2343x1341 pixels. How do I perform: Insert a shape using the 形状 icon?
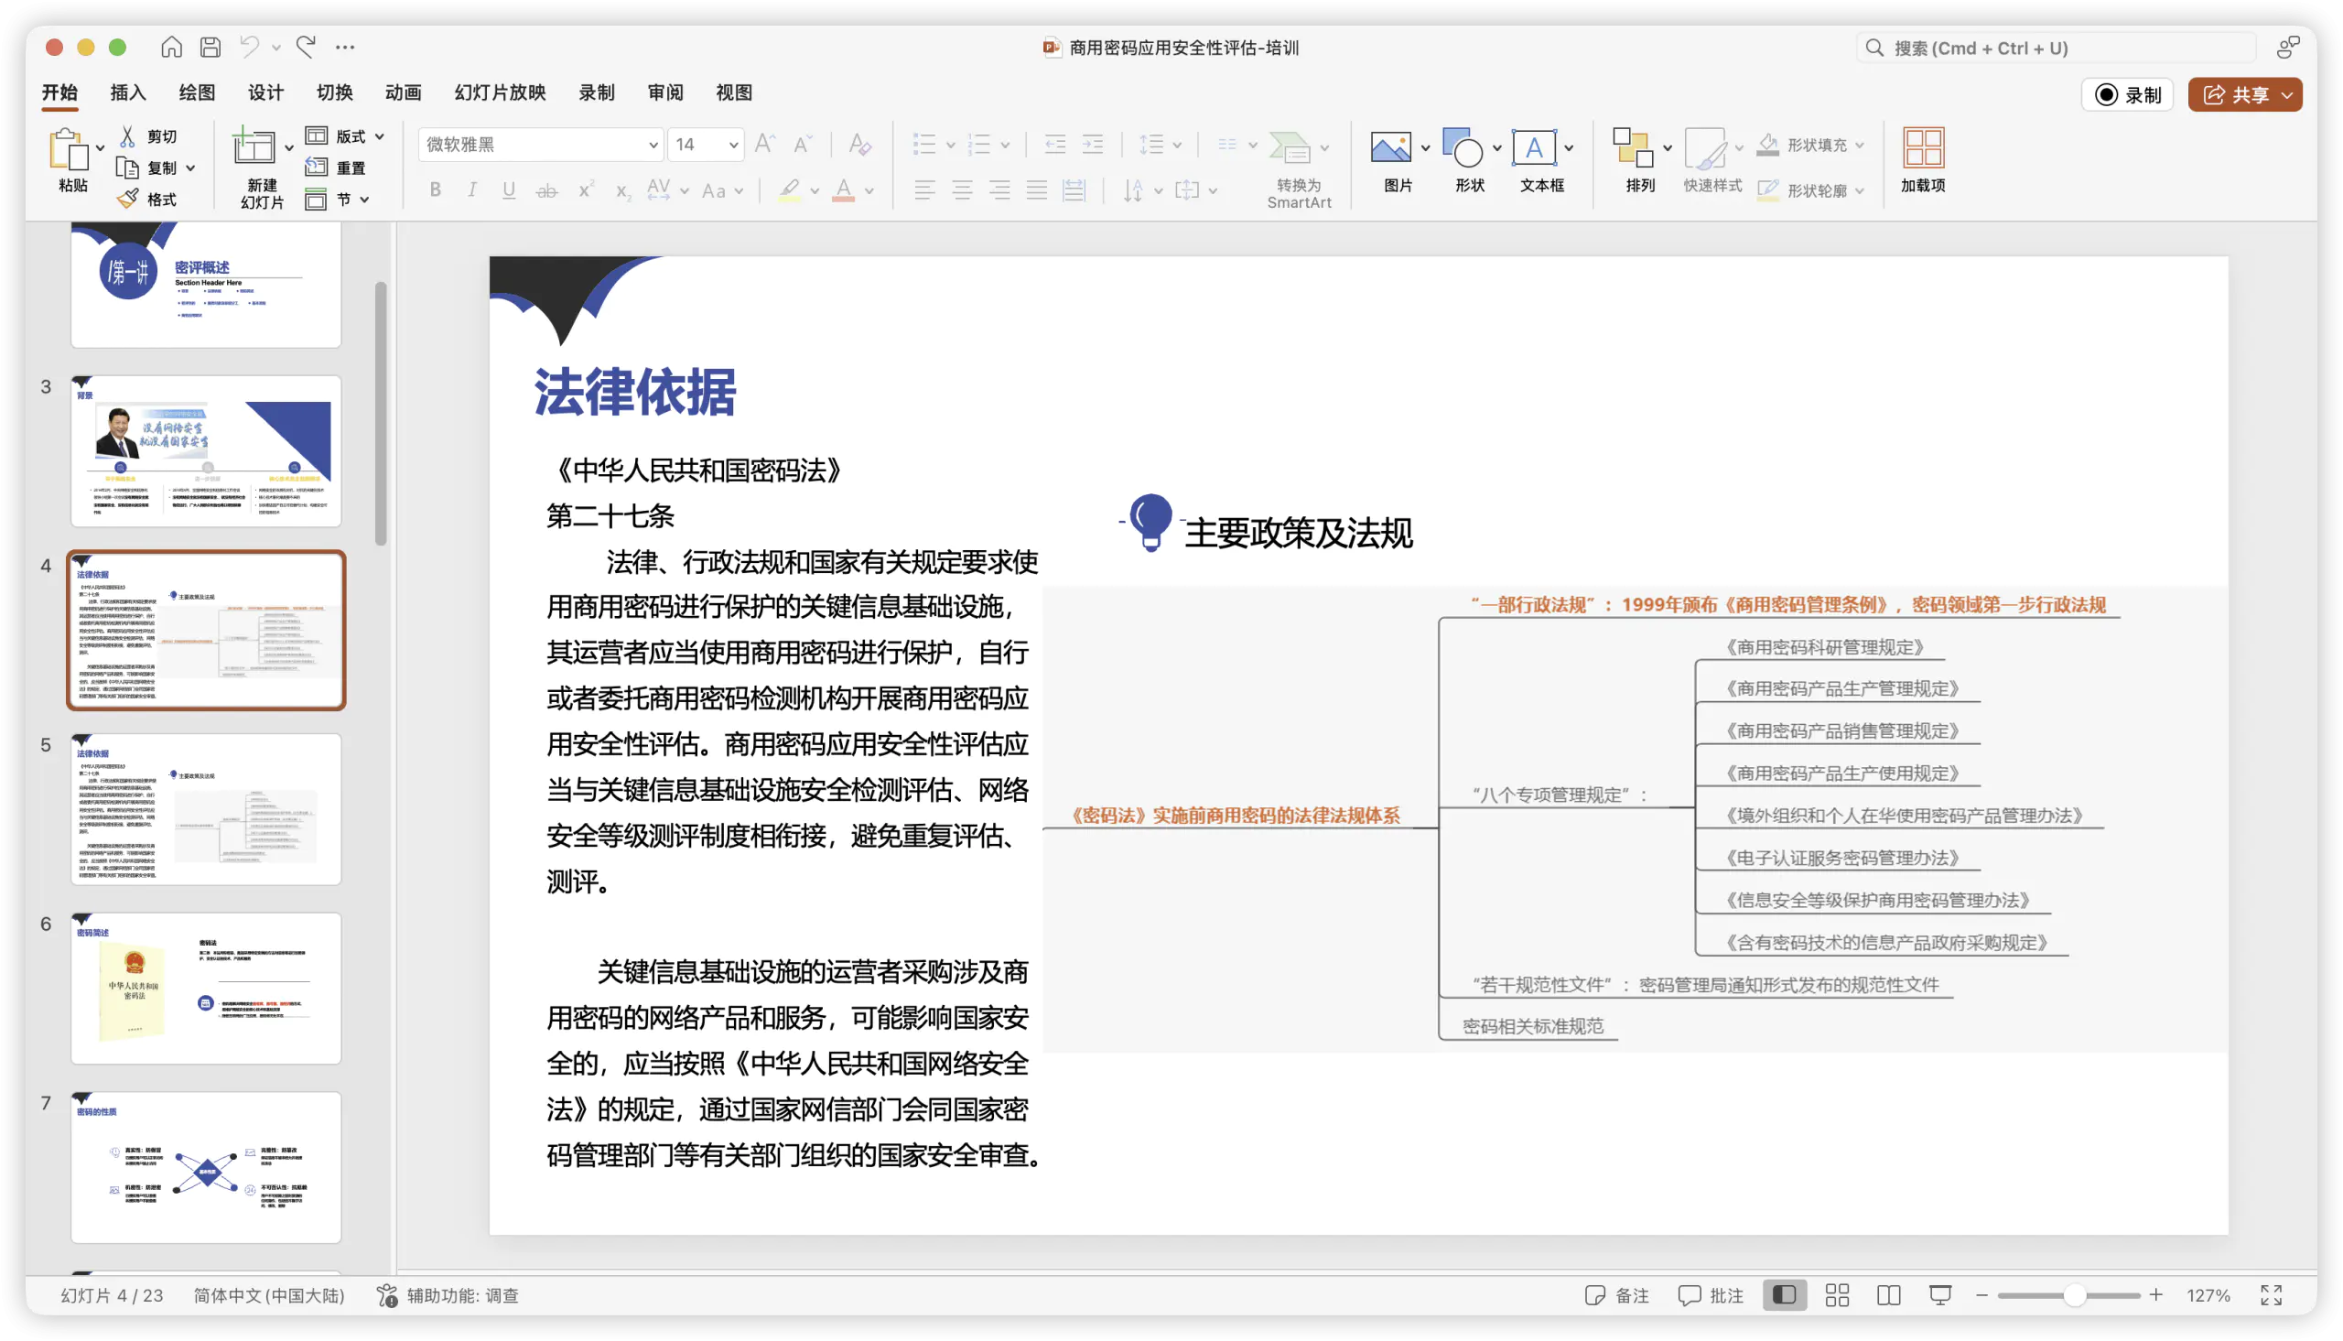point(1462,147)
